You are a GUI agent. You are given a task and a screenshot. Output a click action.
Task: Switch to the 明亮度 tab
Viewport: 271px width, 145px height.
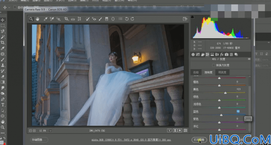point(221,72)
